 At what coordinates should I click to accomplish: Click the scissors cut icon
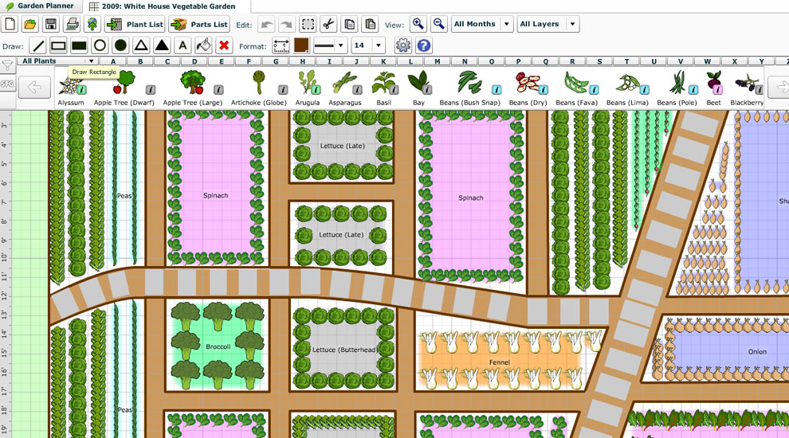coord(328,24)
